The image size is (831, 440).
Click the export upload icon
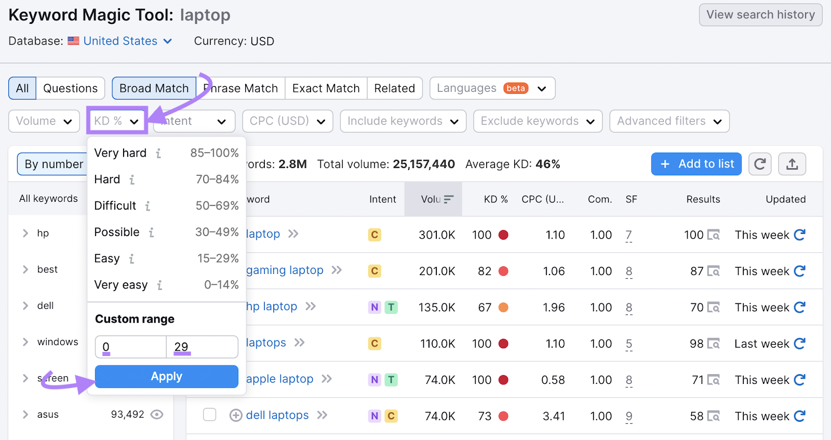[x=792, y=164]
